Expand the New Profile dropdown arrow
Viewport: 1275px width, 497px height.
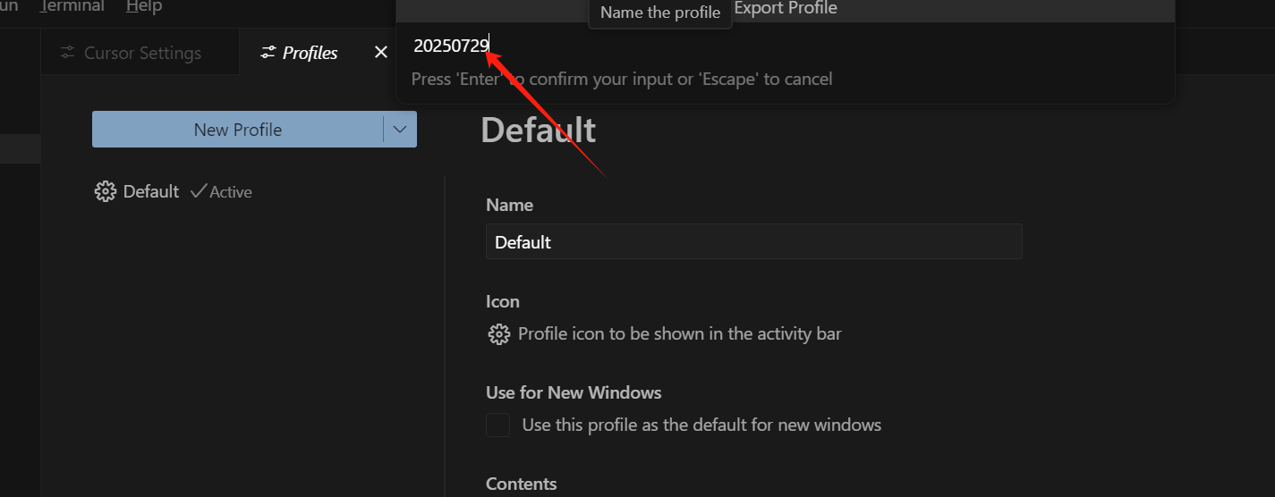(x=400, y=130)
